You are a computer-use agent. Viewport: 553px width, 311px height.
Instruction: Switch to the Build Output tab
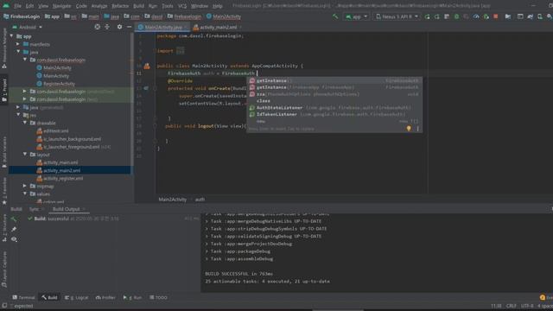click(x=67, y=209)
